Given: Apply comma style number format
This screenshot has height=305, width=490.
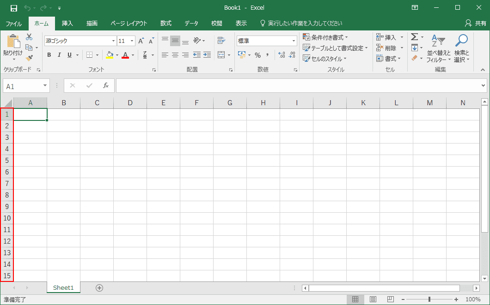Looking at the screenshot, I should click(268, 55).
